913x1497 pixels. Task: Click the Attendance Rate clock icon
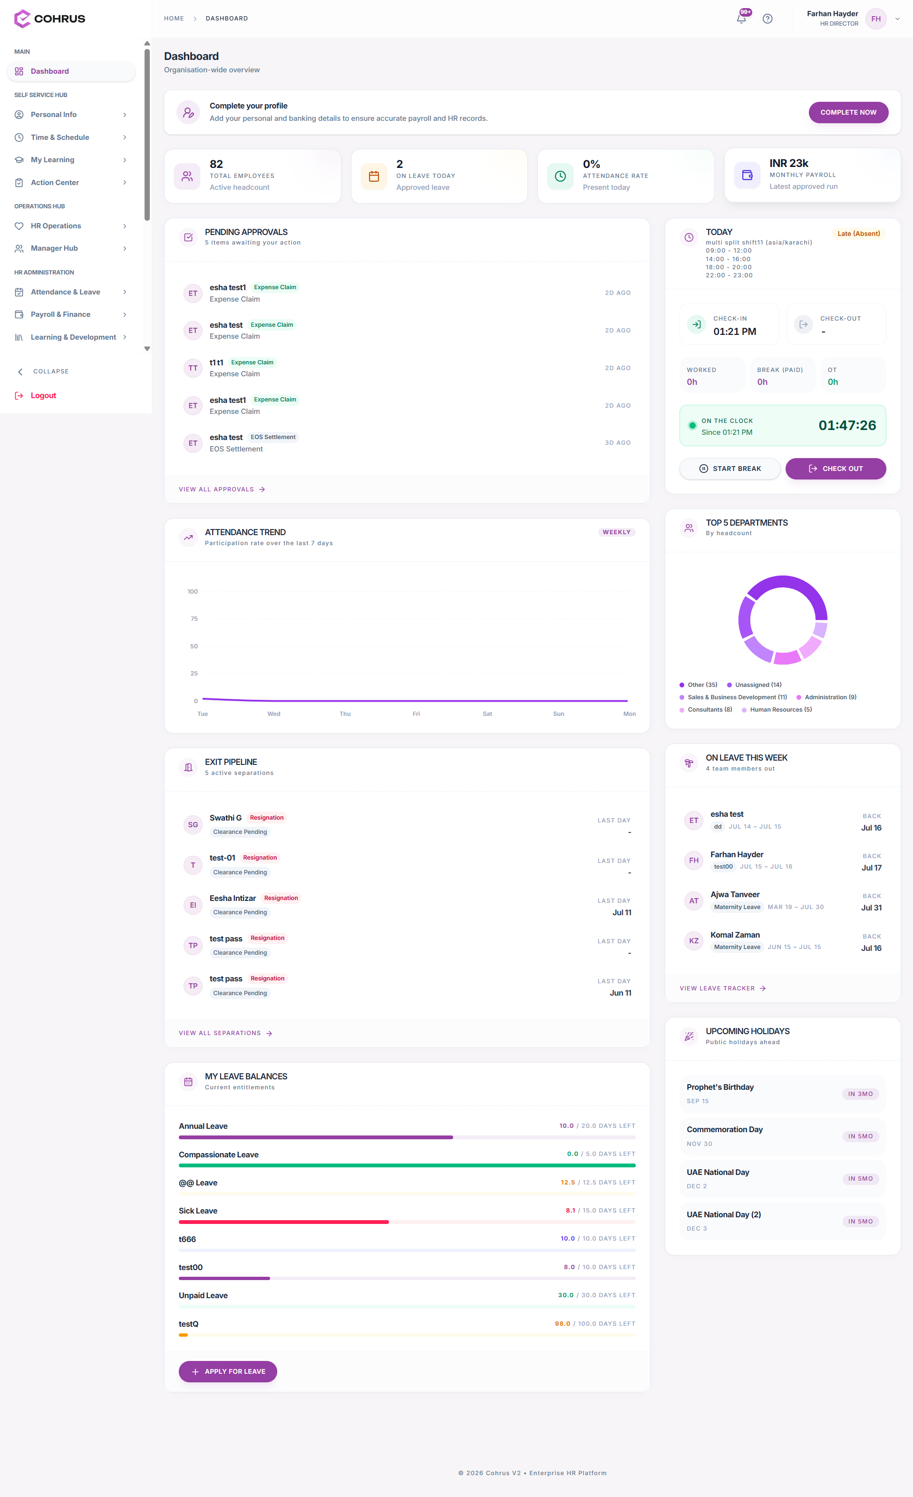tap(560, 176)
